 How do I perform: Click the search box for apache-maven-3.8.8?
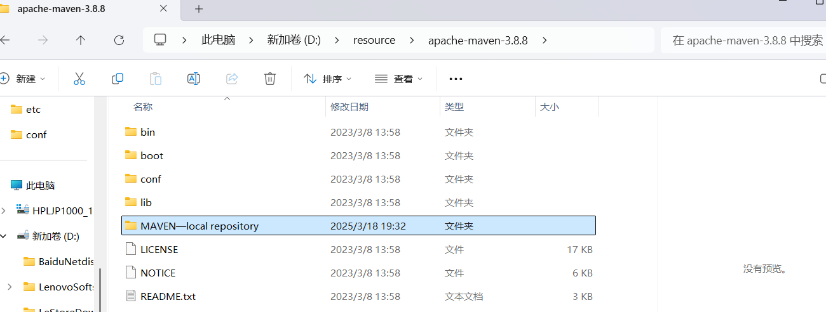coord(743,40)
